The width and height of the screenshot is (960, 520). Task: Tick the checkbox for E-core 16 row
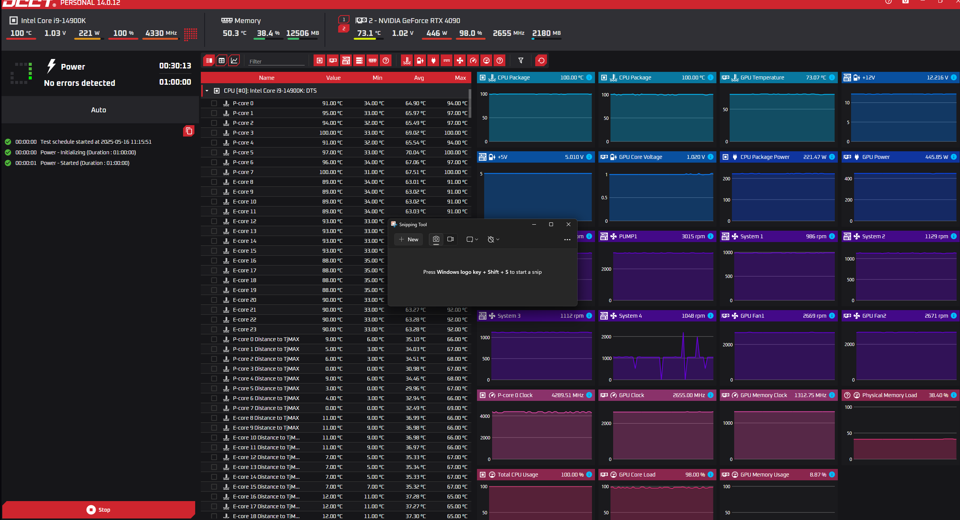pyautogui.click(x=214, y=261)
